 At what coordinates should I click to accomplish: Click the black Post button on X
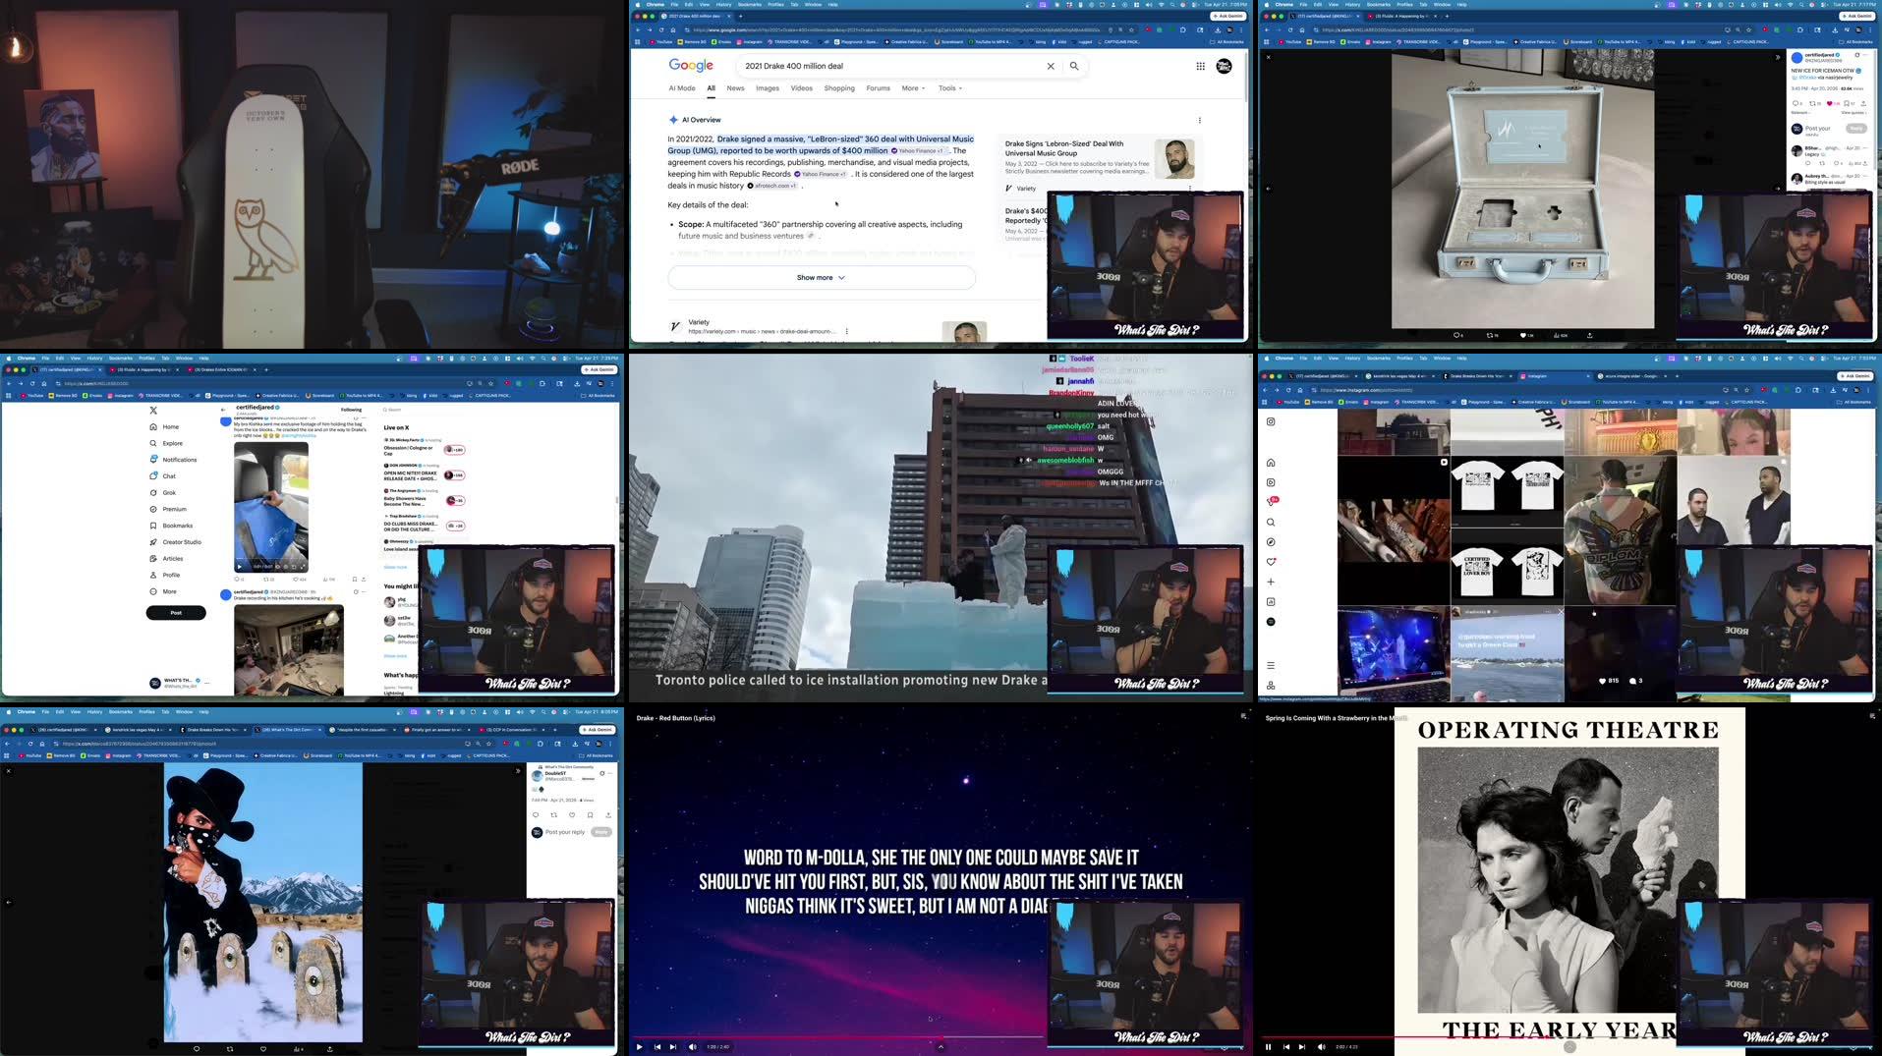click(x=176, y=613)
